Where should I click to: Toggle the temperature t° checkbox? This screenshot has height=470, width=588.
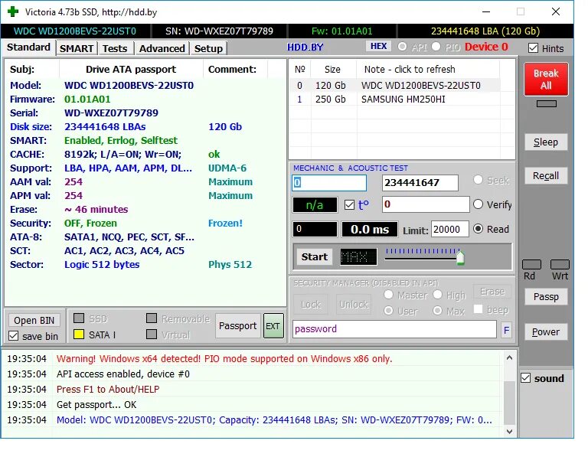[x=349, y=205]
